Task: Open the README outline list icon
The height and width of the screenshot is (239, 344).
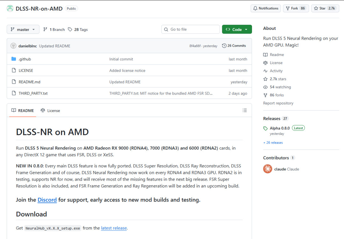Action: click(245, 110)
